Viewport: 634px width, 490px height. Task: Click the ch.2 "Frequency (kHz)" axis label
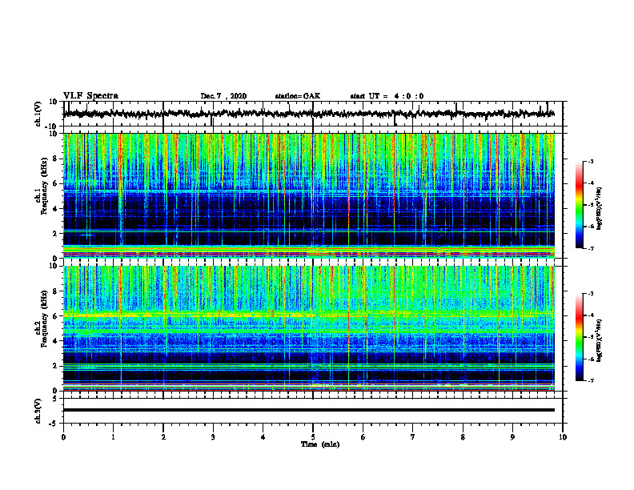(x=44, y=318)
